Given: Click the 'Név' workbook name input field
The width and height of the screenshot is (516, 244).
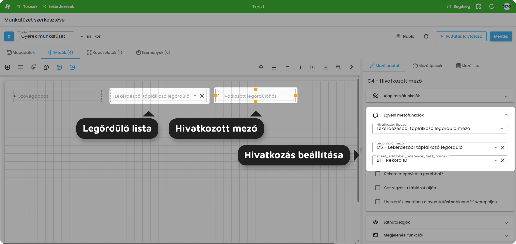Looking at the screenshot, I should (x=45, y=36).
